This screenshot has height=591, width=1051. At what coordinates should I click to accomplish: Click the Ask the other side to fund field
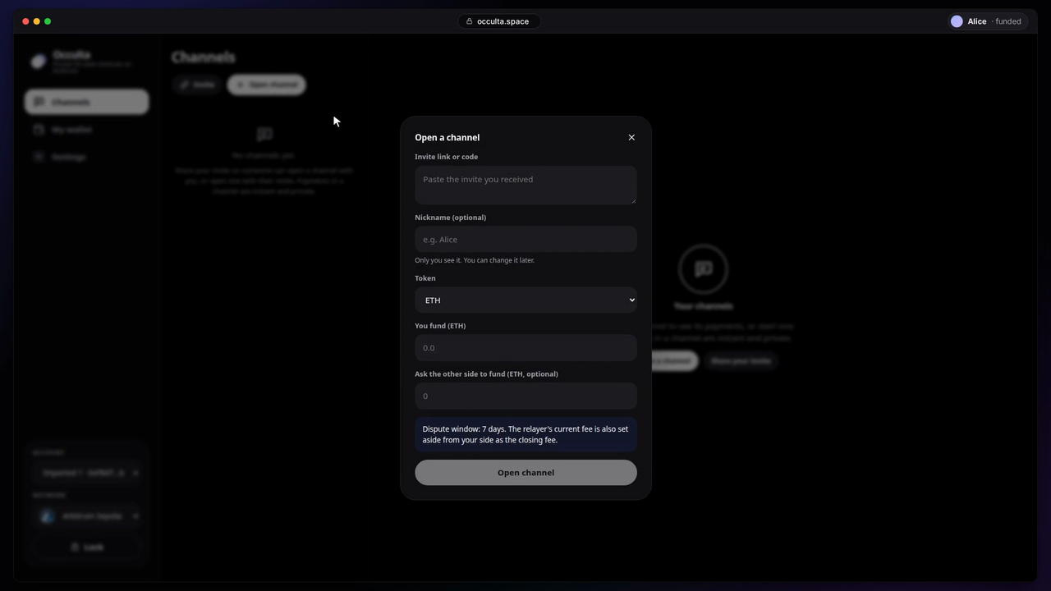point(525,396)
